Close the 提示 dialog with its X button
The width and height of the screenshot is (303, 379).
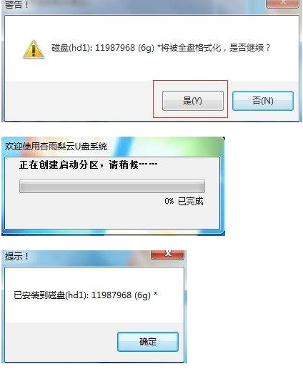click(x=167, y=255)
